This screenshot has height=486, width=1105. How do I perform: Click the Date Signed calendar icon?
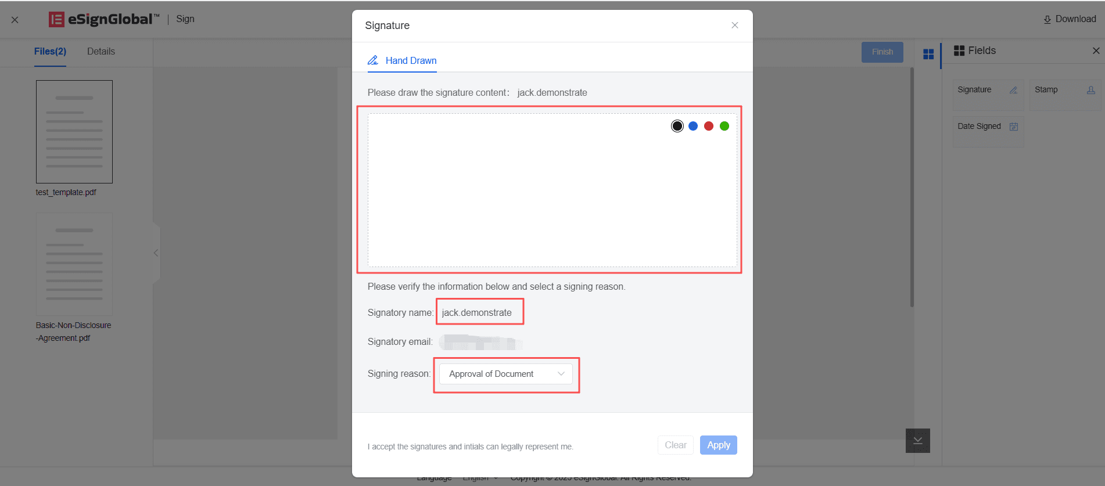tap(1014, 127)
